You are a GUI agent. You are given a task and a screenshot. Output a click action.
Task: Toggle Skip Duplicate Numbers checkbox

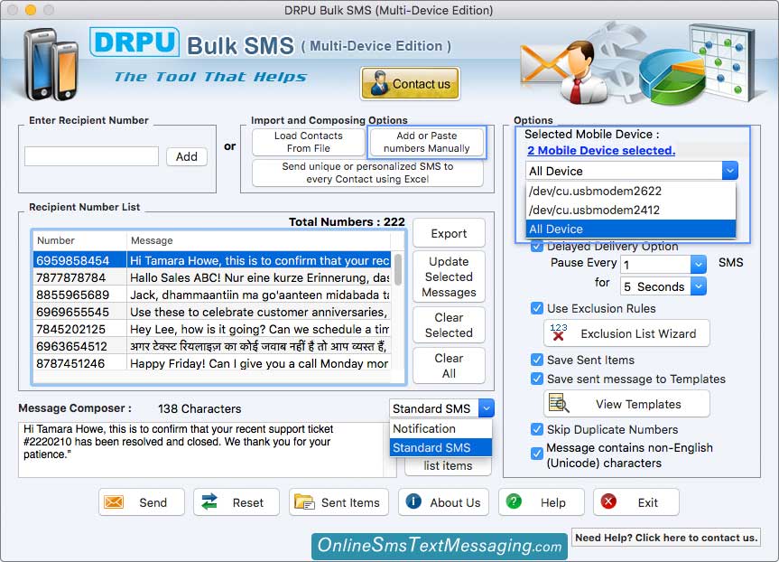tap(536, 429)
